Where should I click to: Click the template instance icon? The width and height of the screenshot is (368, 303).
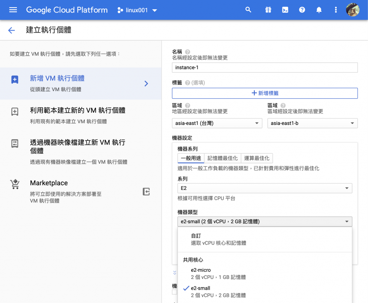tap(15, 111)
